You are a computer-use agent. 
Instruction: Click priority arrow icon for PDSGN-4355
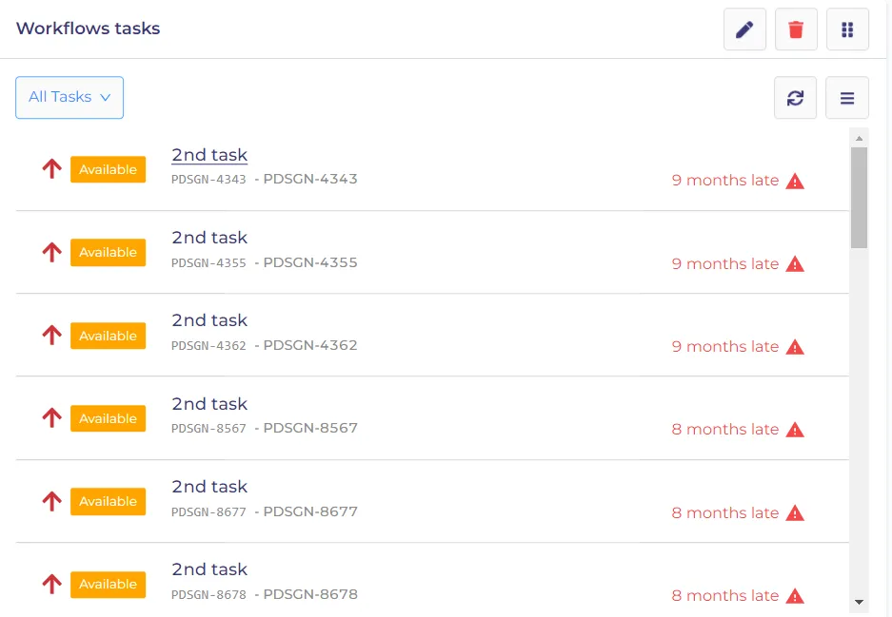coord(51,252)
